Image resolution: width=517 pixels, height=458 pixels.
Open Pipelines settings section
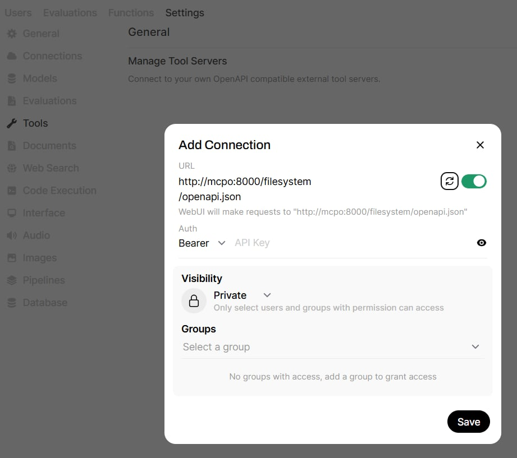tap(43, 280)
